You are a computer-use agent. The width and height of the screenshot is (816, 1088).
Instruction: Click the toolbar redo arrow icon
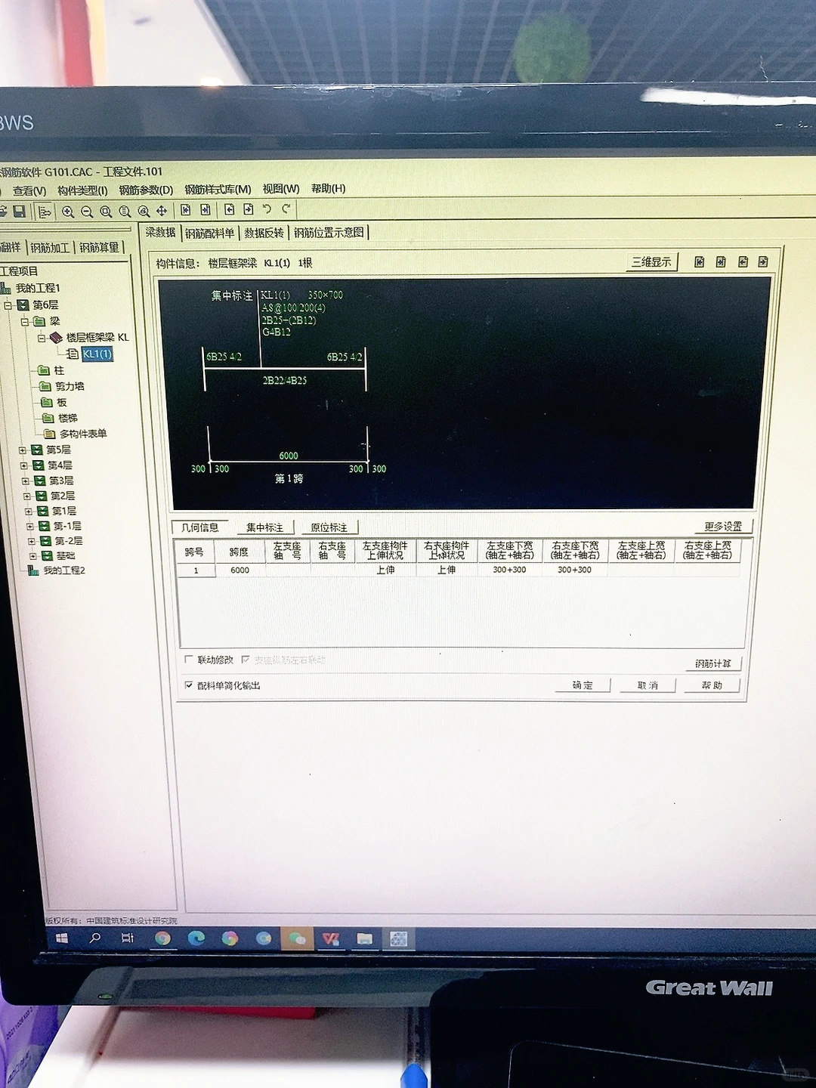pyautogui.click(x=286, y=209)
